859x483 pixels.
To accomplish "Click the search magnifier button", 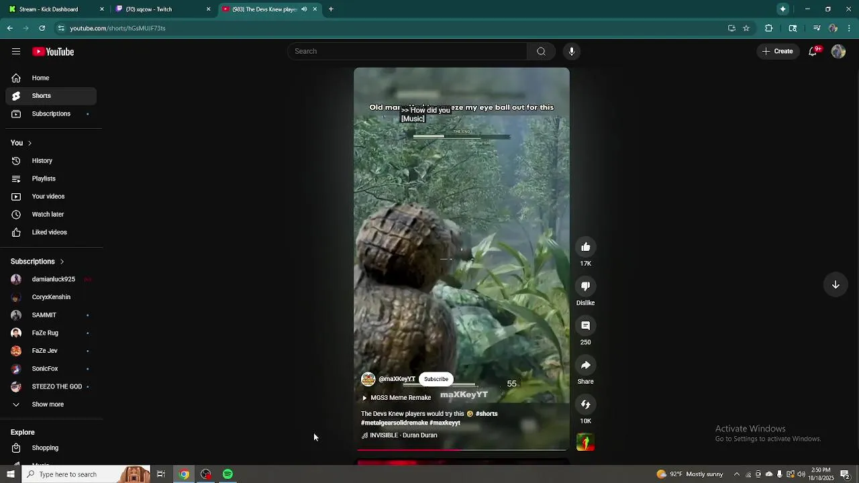I will pos(541,52).
